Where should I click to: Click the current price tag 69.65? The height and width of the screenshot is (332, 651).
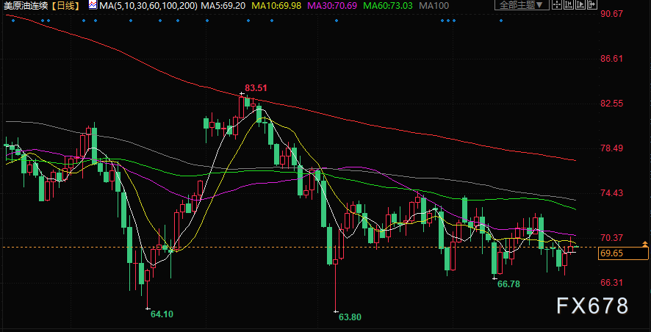tap(623, 253)
